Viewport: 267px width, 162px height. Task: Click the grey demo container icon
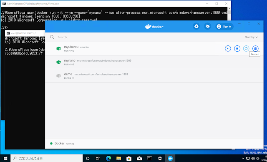58,76
